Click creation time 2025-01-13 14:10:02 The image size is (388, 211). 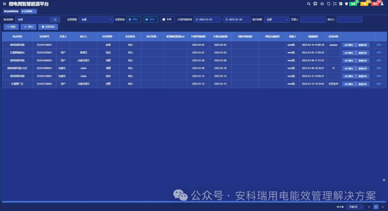[313, 84]
